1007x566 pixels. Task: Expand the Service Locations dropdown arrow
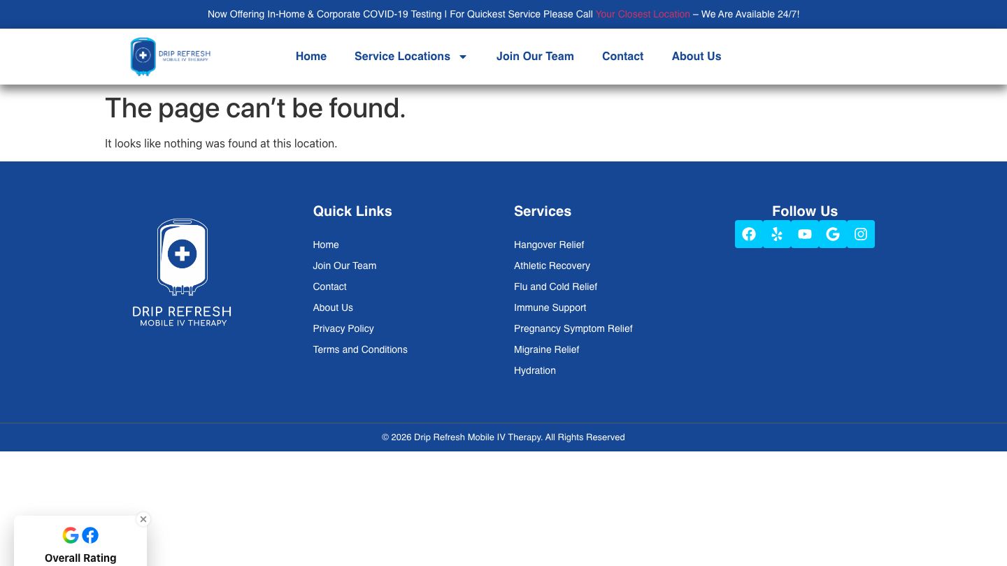pos(462,57)
